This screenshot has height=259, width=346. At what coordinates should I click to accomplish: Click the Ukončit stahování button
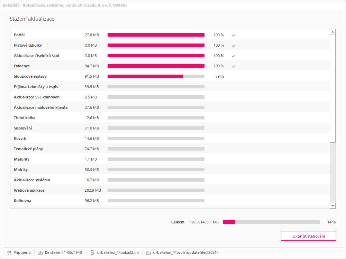(x=308, y=236)
